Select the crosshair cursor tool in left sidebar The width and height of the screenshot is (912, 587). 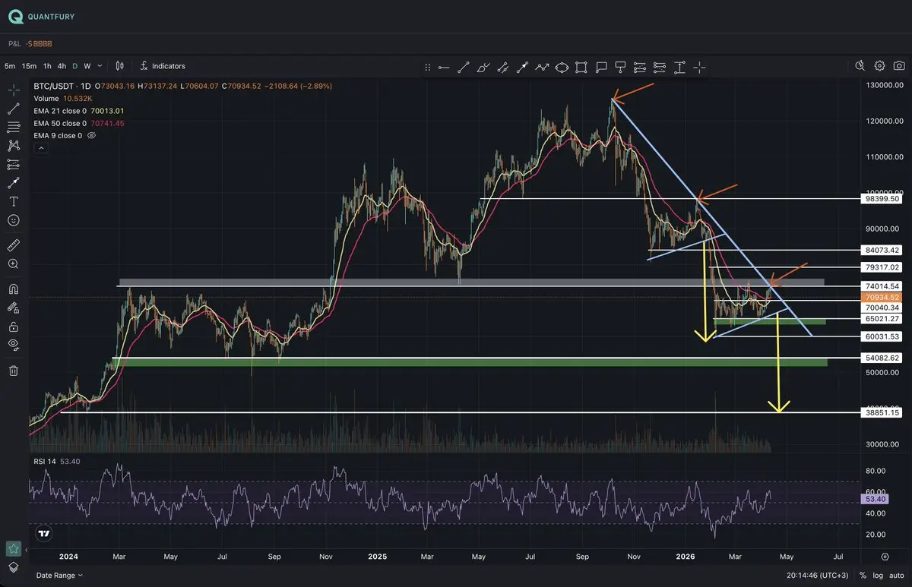[x=14, y=90]
